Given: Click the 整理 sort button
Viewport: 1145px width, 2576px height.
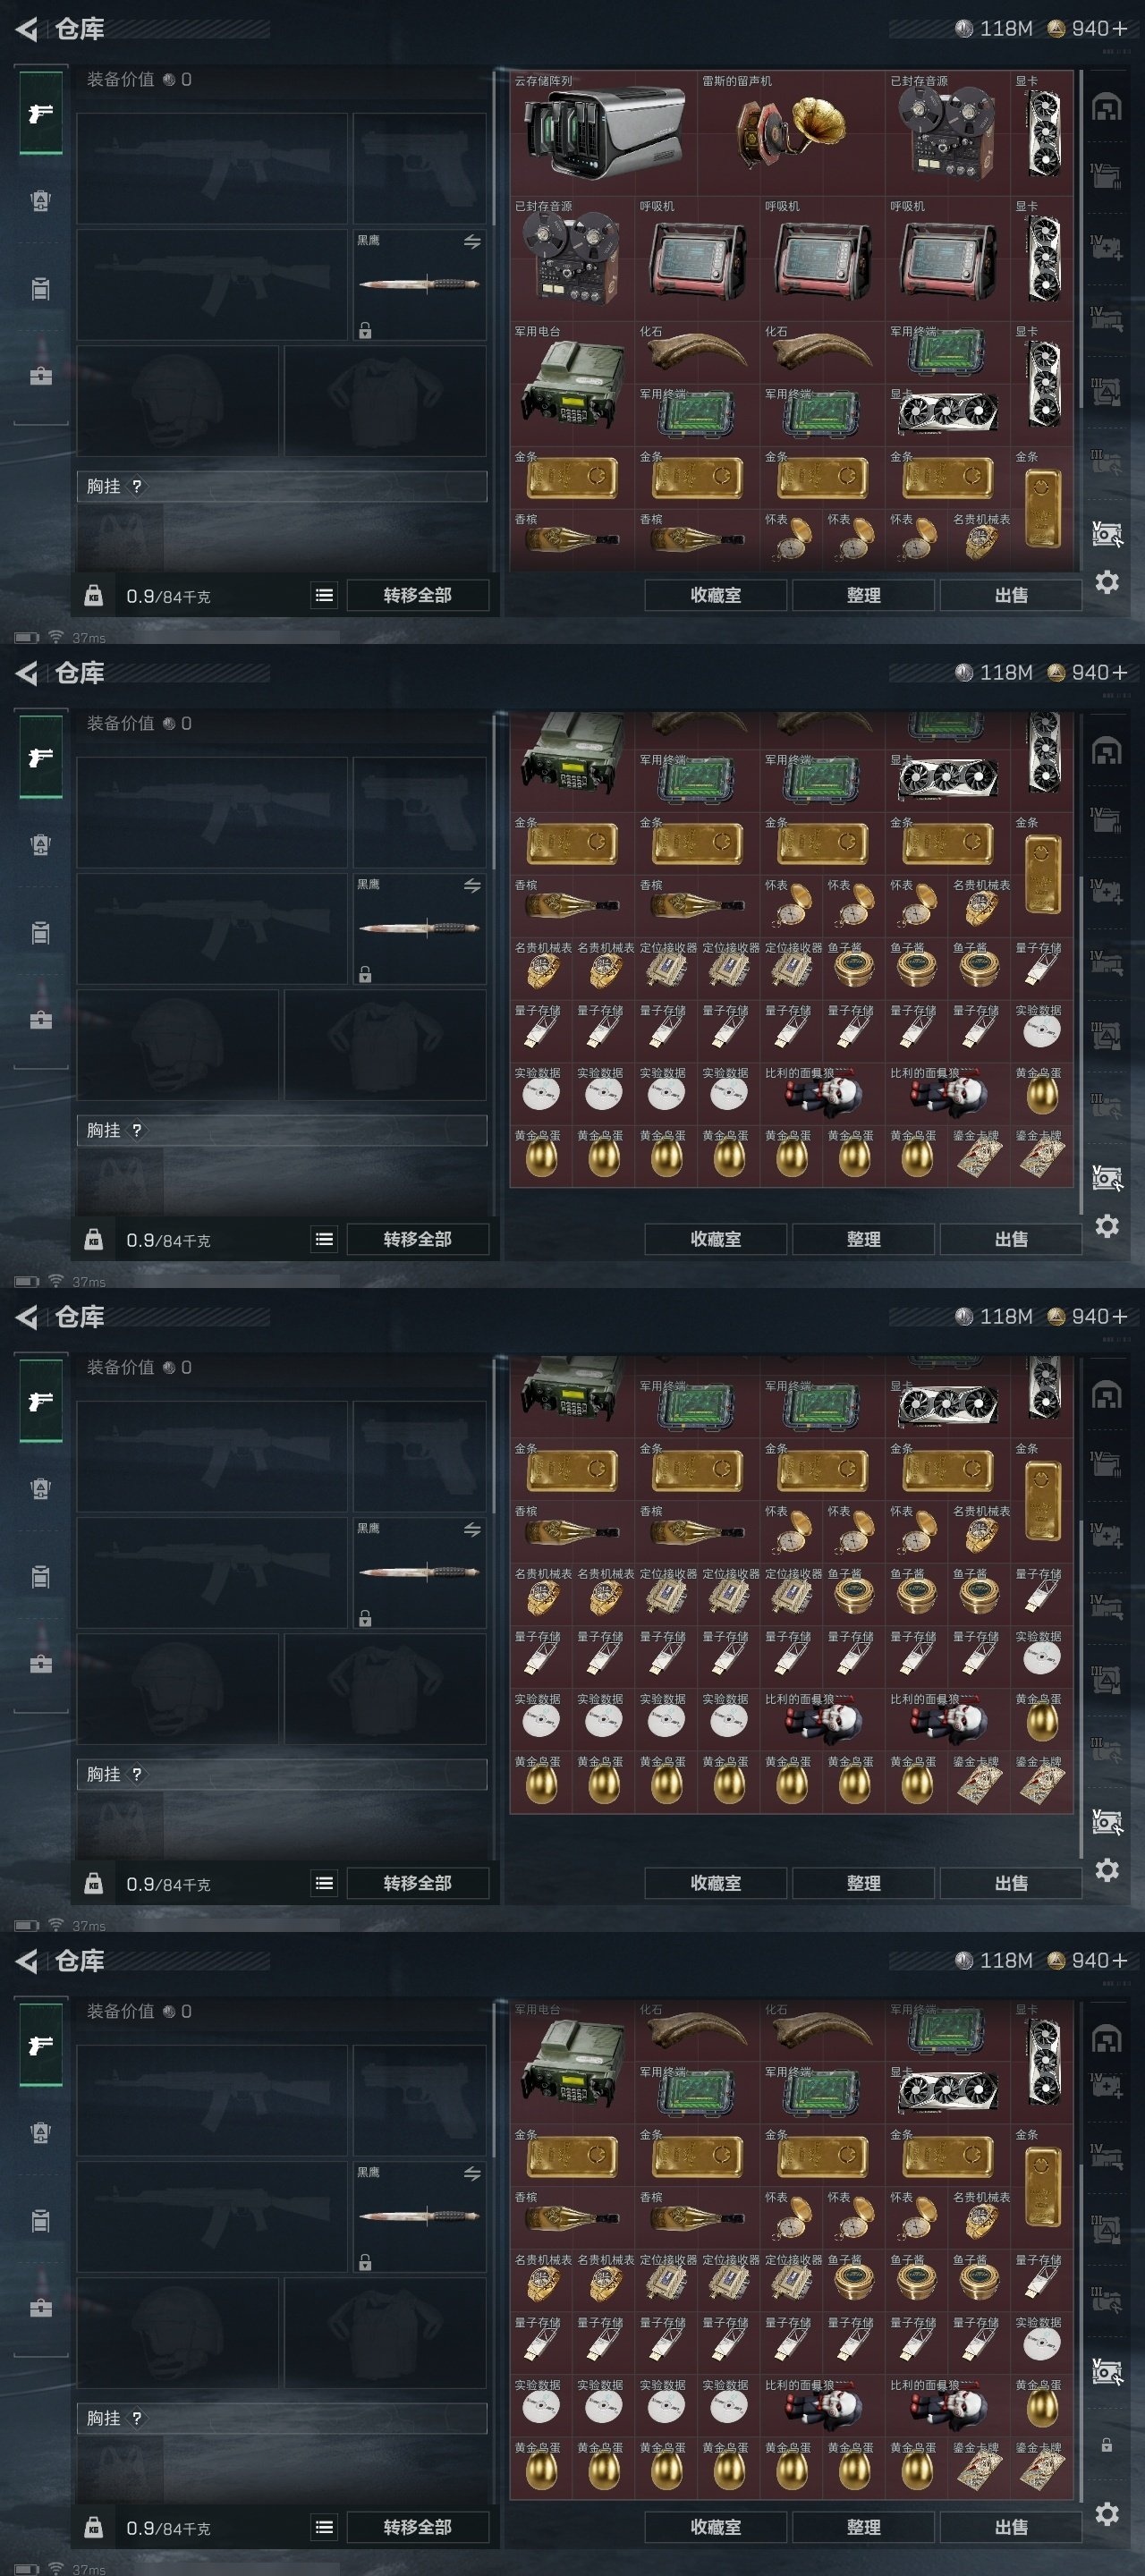Looking at the screenshot, I should coord(864,595).
